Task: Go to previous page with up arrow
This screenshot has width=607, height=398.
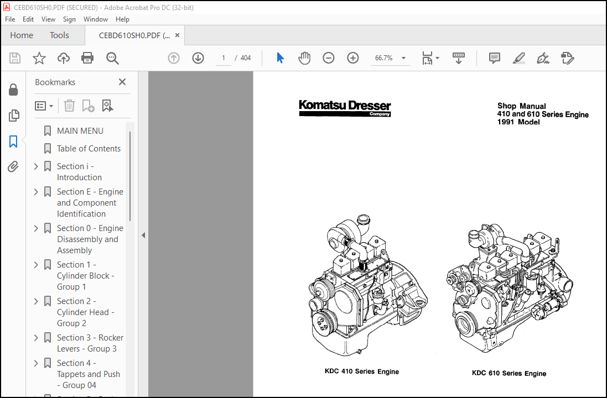Action: tap(173, 58)
